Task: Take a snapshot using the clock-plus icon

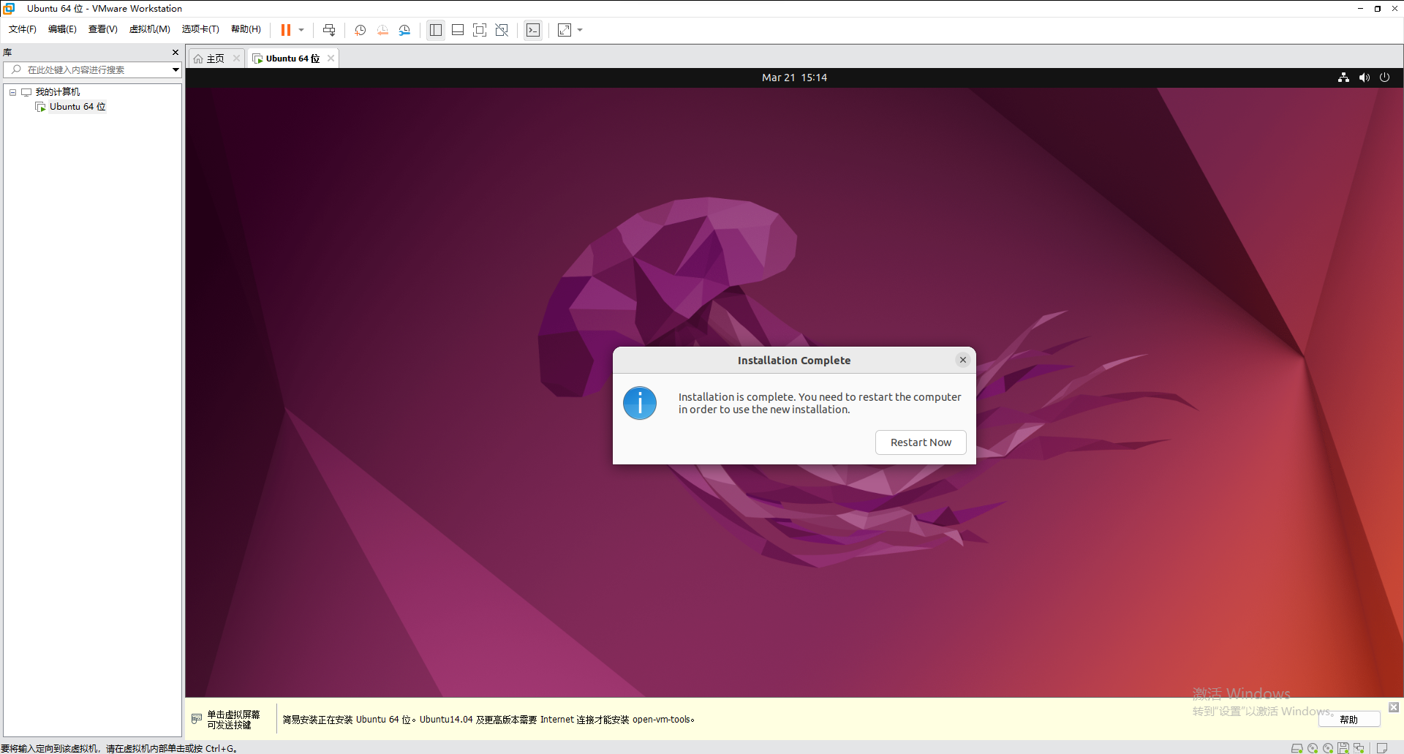Action: [x=361, y=30]
